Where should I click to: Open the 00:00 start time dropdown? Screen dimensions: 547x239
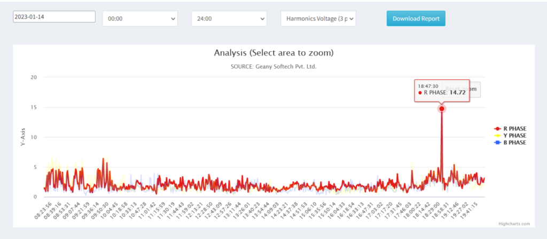tap(140, 19)
